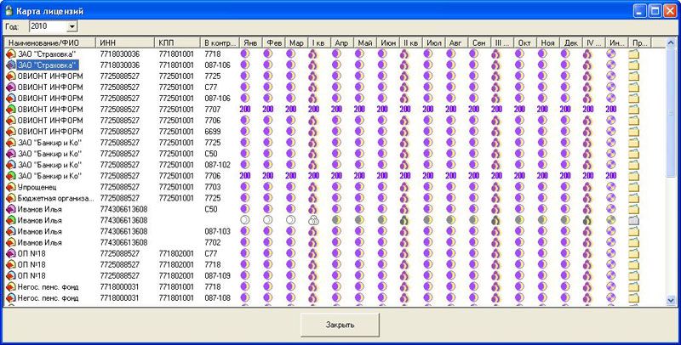Click Янв value 200 in ОВИОНТ ИНФОРМ 7707 row

click(x=245, y=110)
